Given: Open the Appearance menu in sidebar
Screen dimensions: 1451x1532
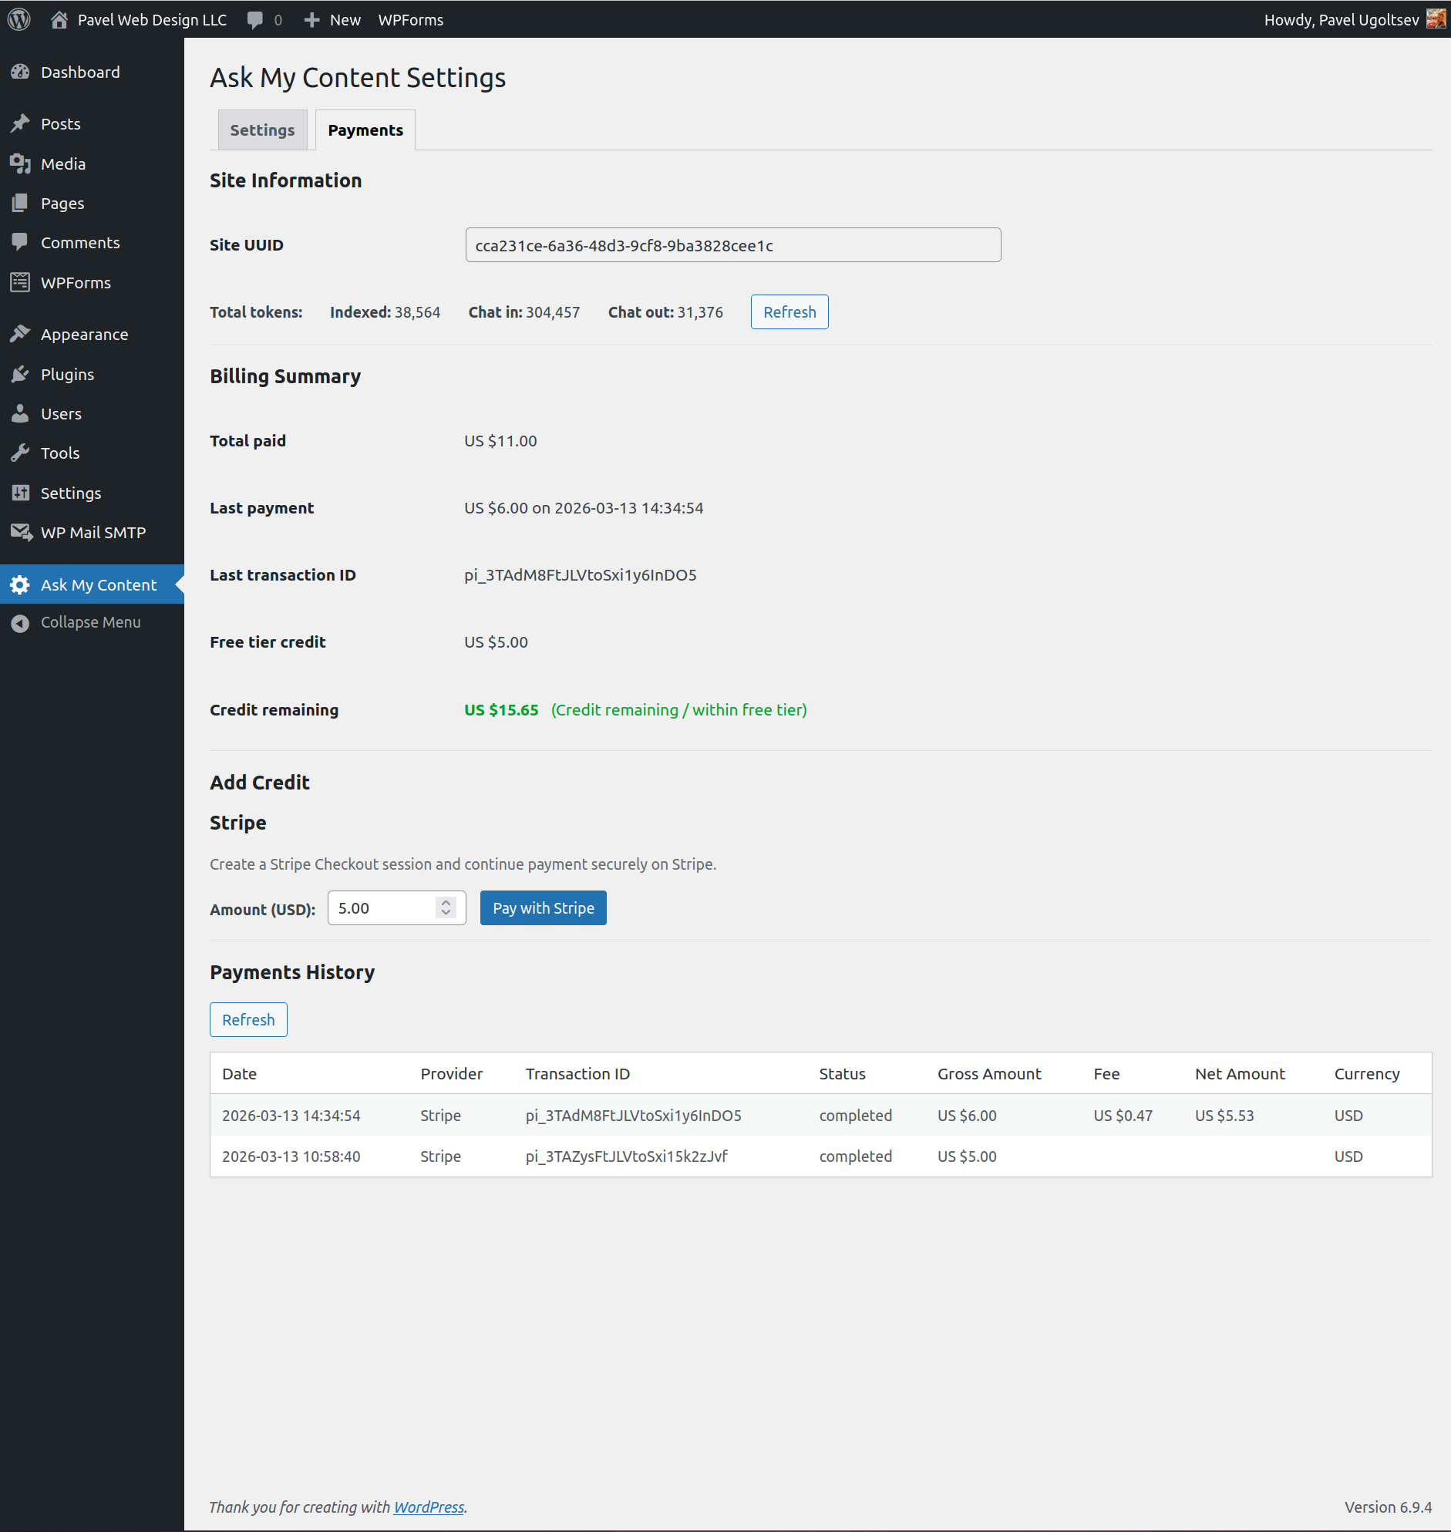Looking at the screenshot, I should pos(84,333).
